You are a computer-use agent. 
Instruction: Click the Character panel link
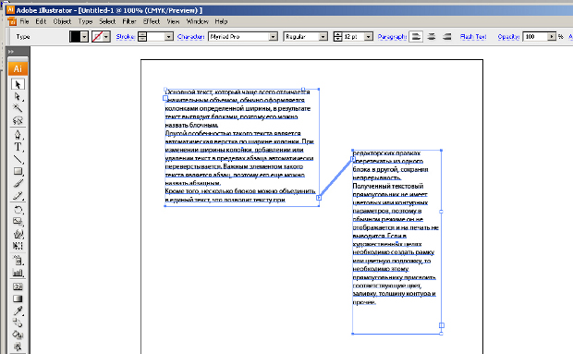click(x=190, y=37)
